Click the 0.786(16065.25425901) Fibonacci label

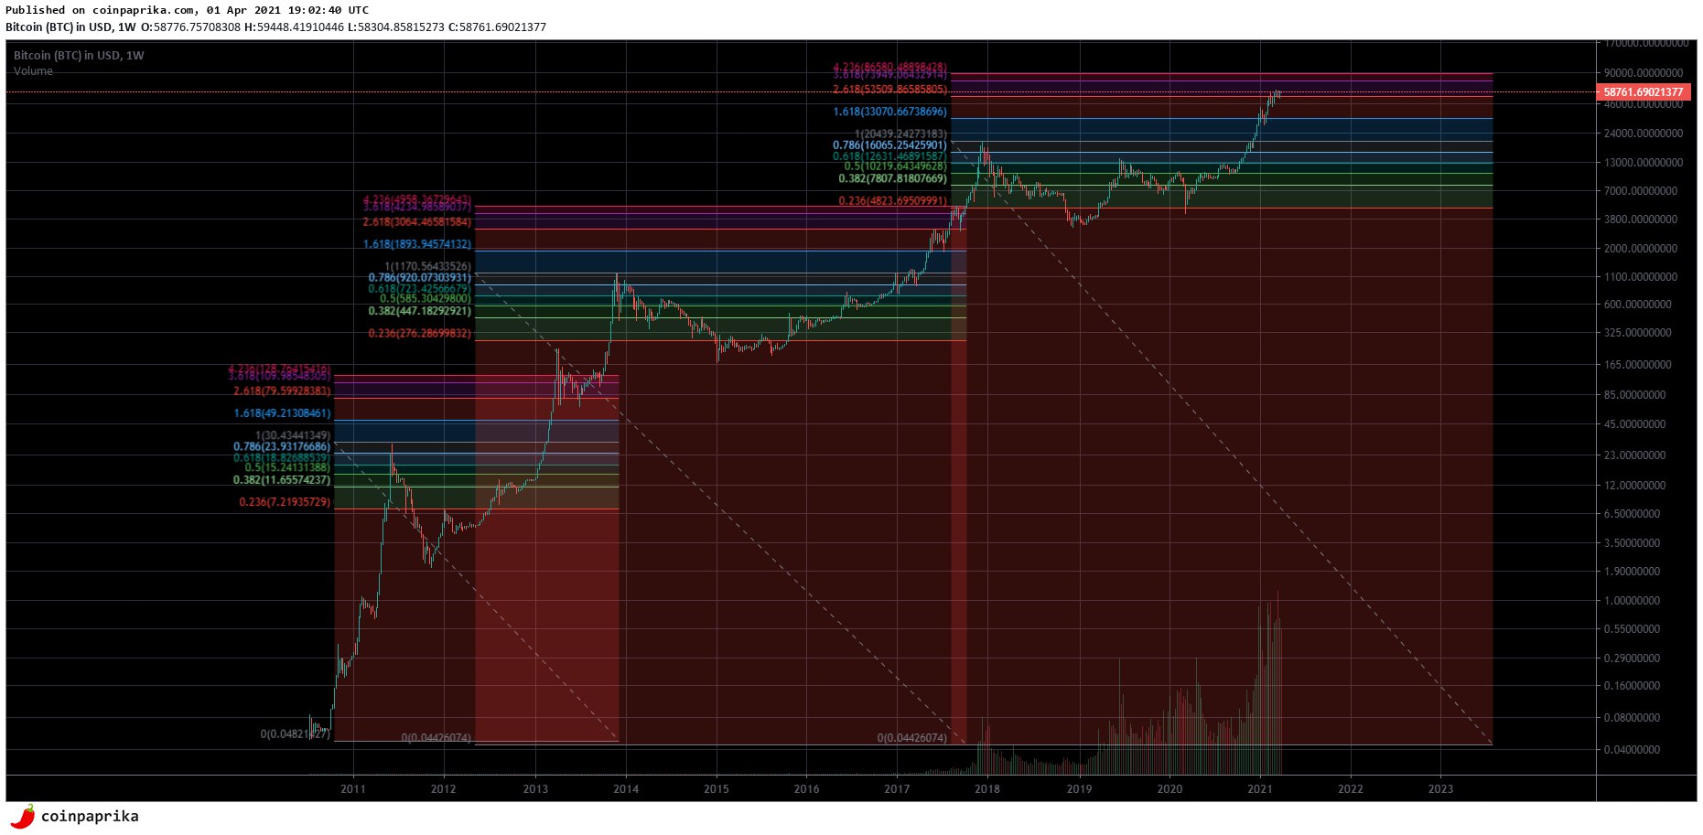[889, 145]
